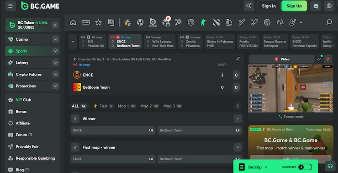Search sports with magnifier icon
Viewport: 338px width, 173px height.
tap(329, 22)
